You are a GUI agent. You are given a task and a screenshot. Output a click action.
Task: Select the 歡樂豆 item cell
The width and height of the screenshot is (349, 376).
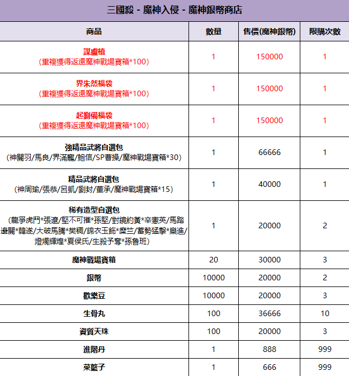tap(94, 295)
